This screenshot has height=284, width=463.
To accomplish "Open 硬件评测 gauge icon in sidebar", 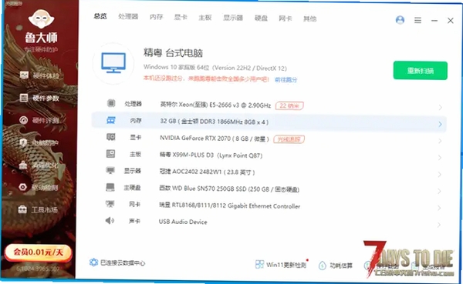I will [24, 120].
